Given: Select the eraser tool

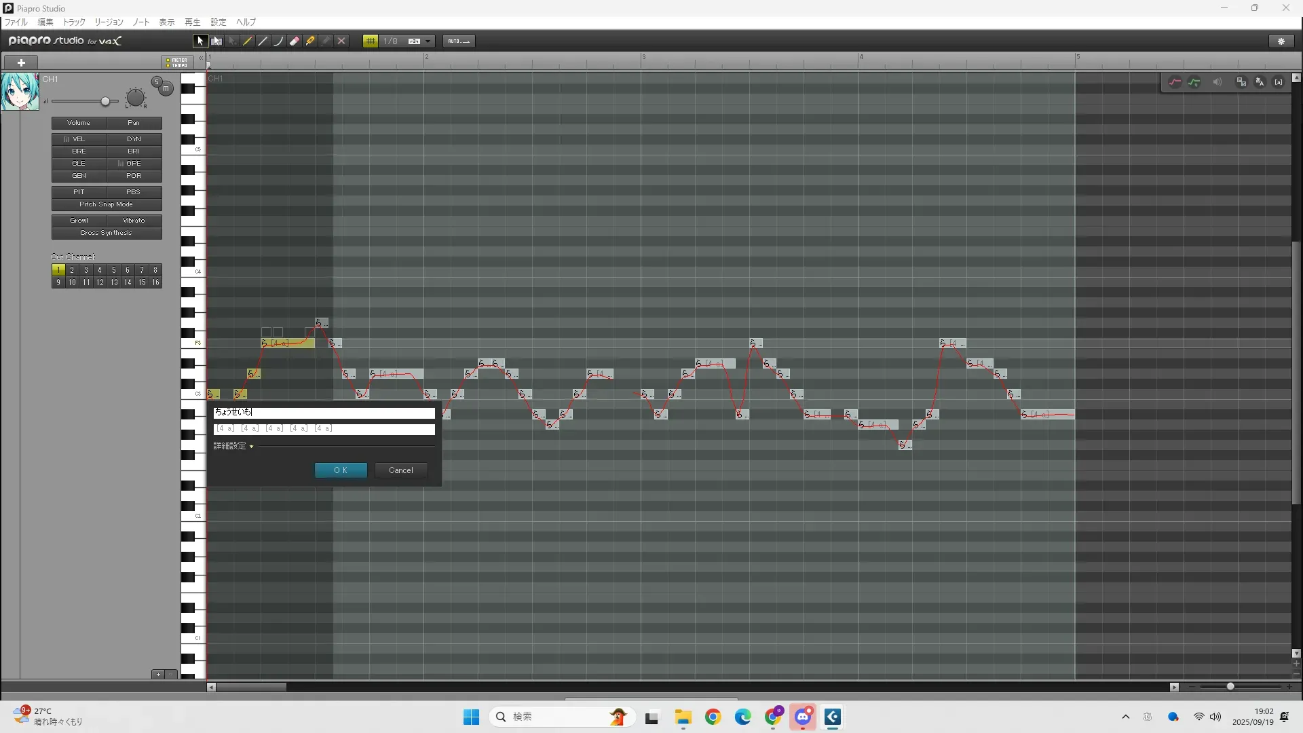Looking at the screenshot, I should [x=295, y=41].
